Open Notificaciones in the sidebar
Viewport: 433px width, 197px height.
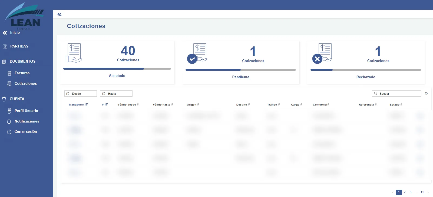tap(27, 121)
